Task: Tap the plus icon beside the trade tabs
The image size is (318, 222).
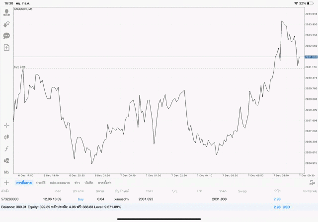Action: point(6,183)
